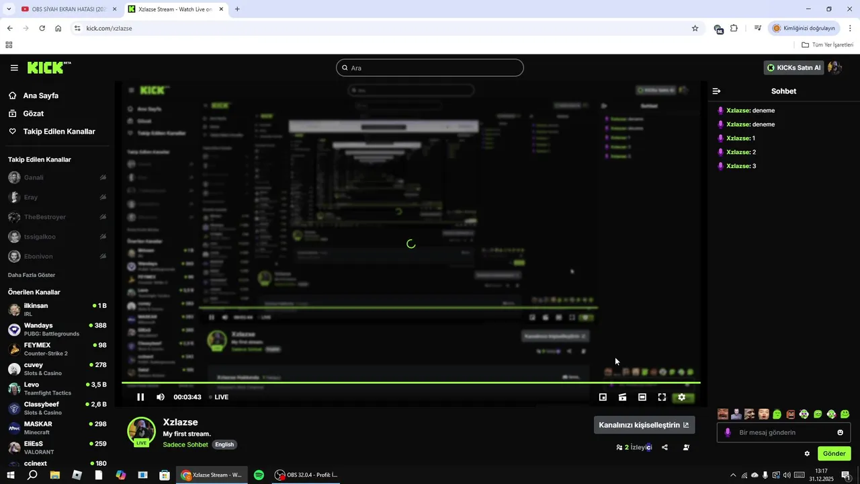This screenshot has width=860, height=484.
Task: Toggle theater mode
Action: tap(642, 397)
